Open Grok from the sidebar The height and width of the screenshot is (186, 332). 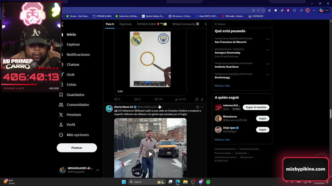pos(71,75)
